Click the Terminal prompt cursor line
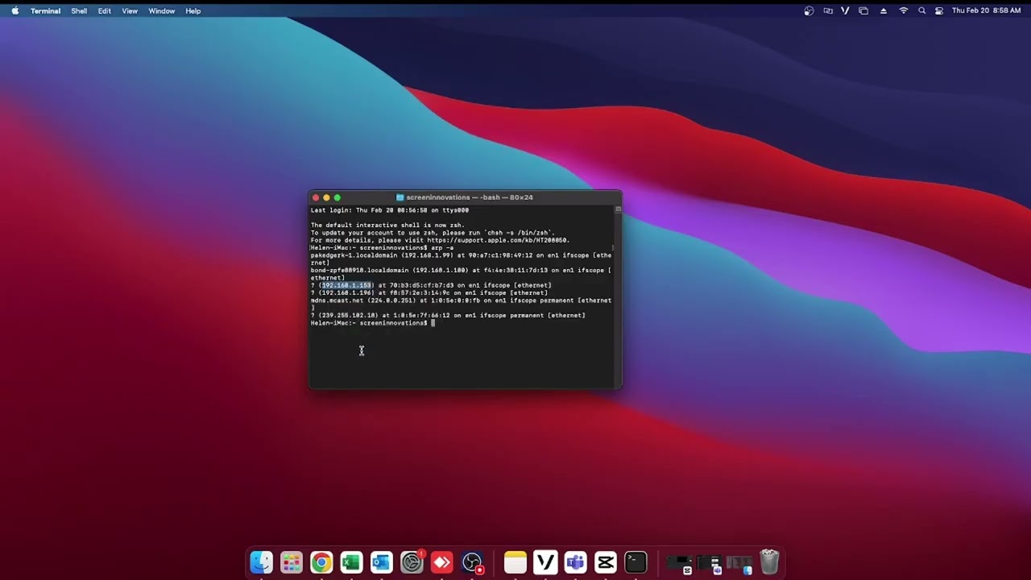The height and width of the screenshot is (580, 1031). point(373,323)
